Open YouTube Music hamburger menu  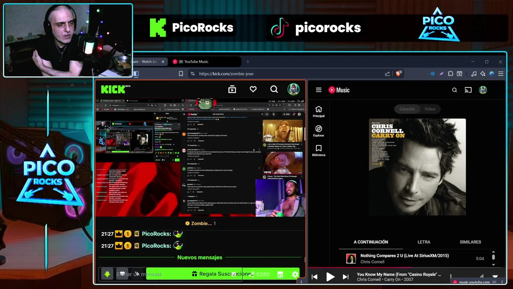point(319,90)
